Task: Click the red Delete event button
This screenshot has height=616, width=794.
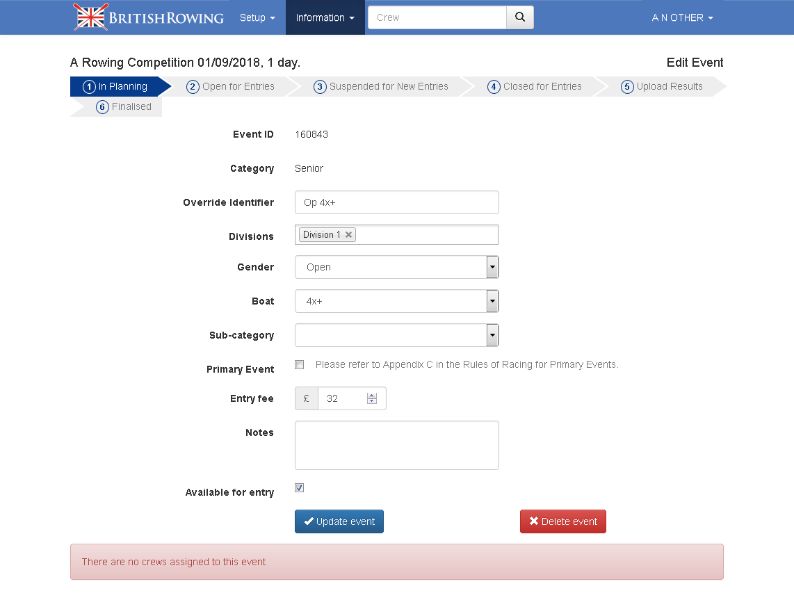Action: [x=563, y=521]
